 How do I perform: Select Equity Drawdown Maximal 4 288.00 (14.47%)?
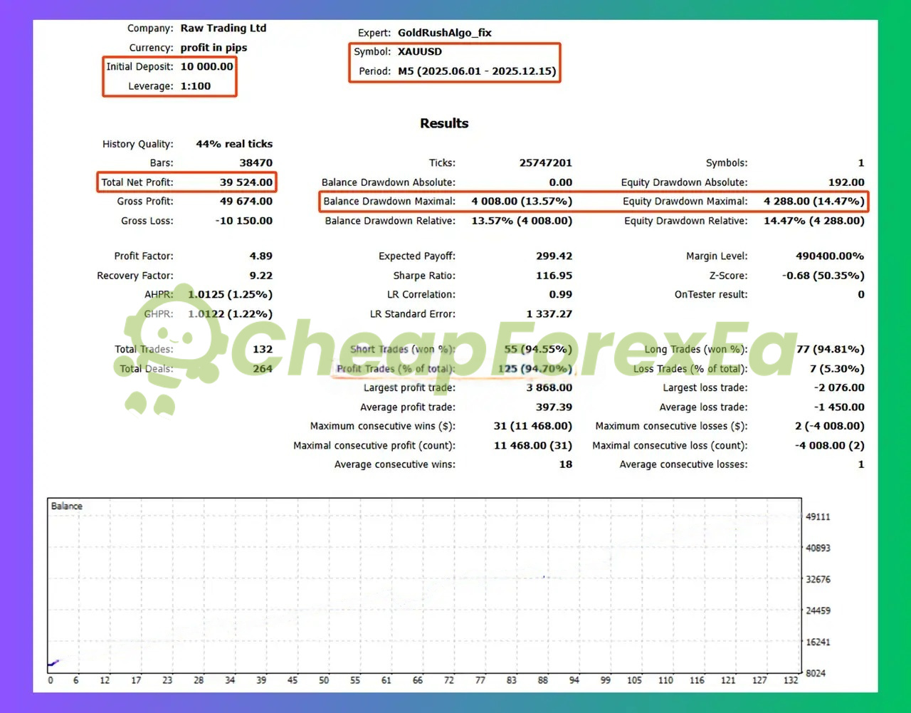pos(814,202)
